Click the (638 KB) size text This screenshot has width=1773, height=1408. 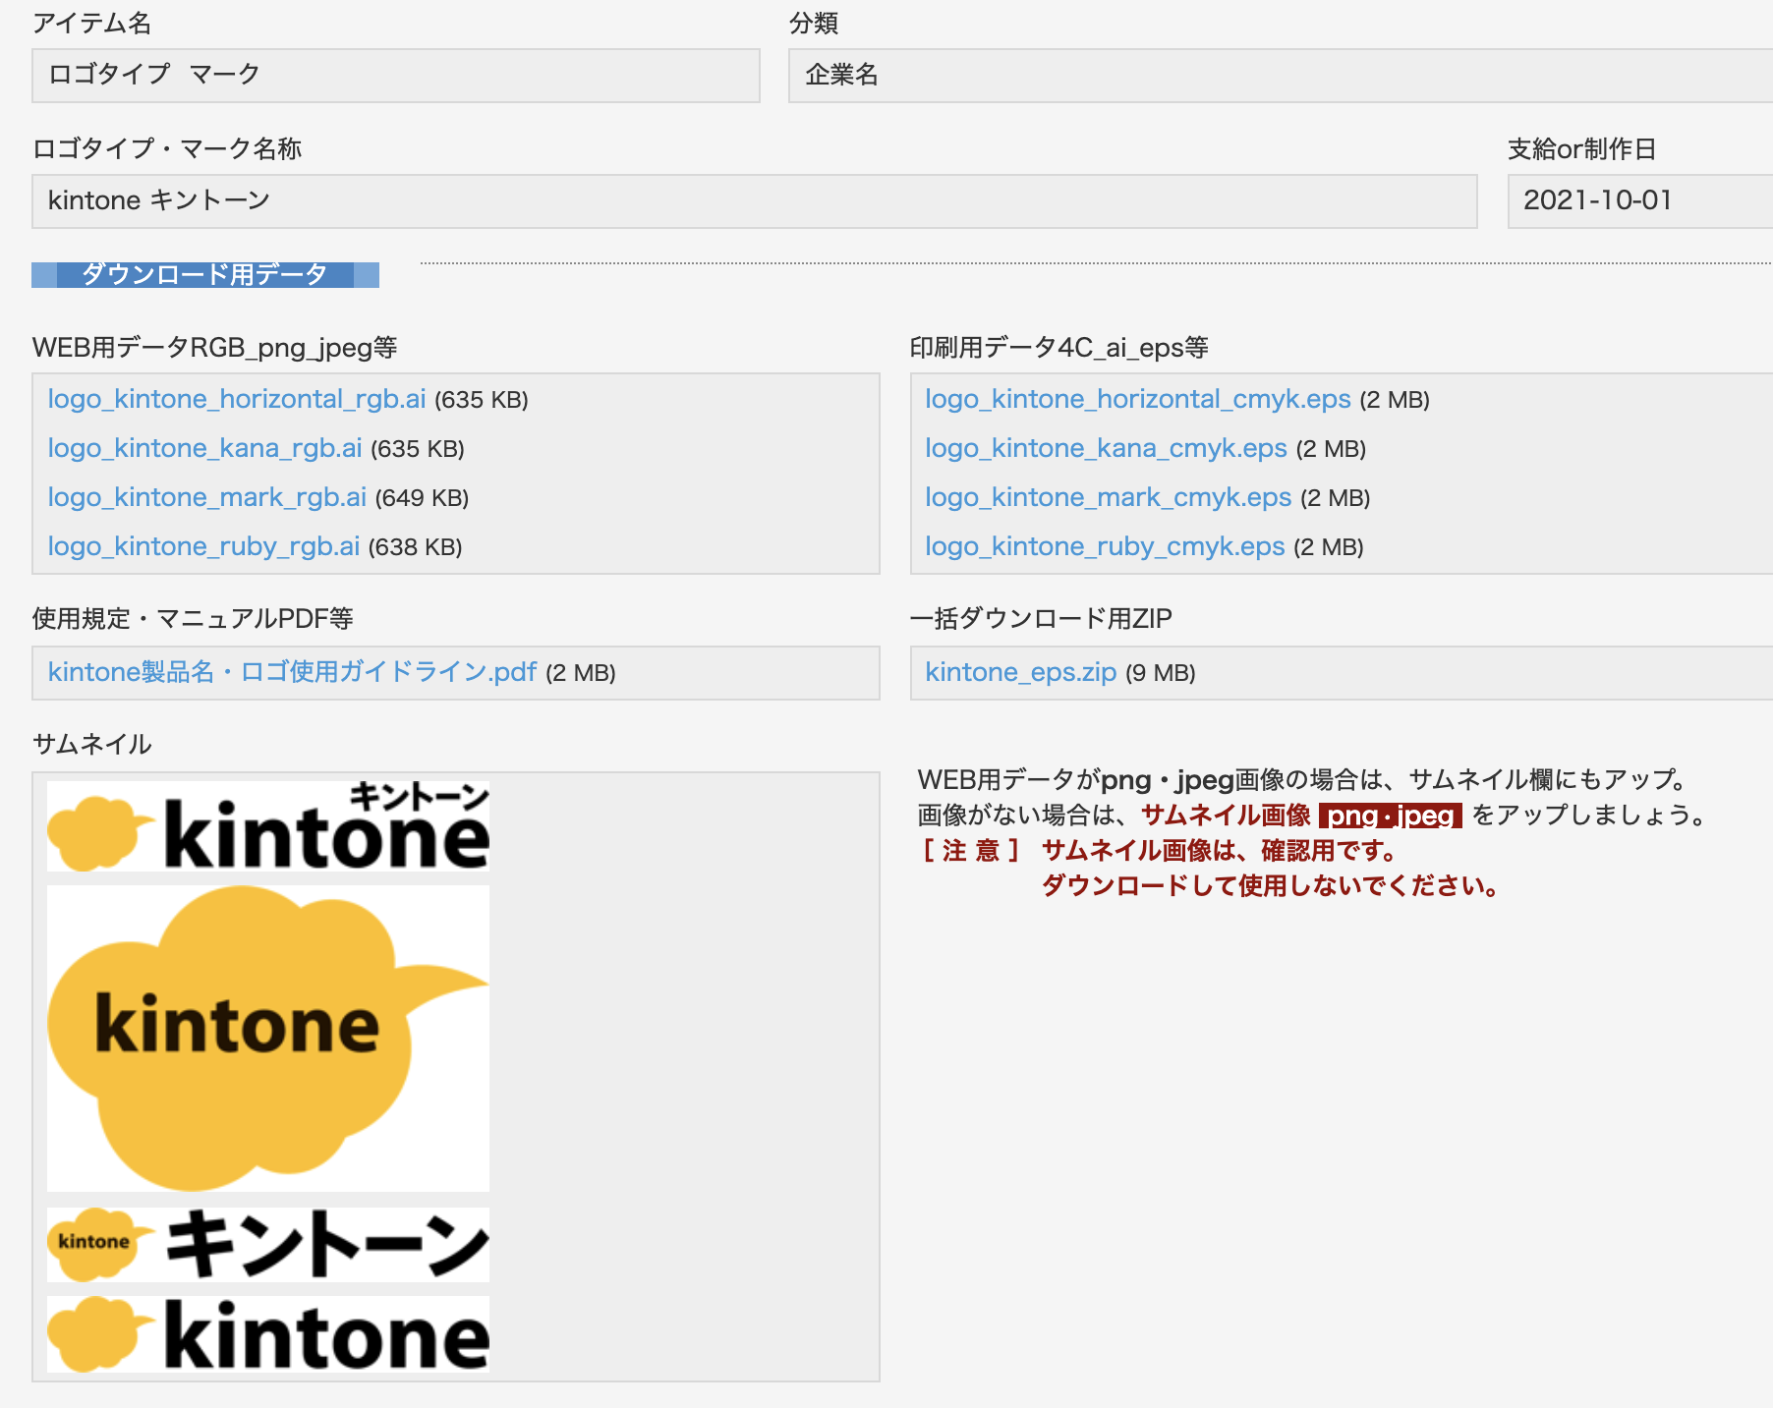tap(416, 547)
